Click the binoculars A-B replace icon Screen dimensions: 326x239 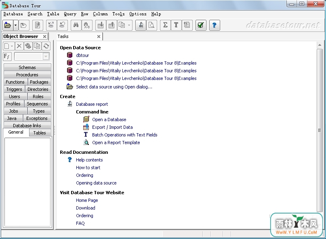87,25
